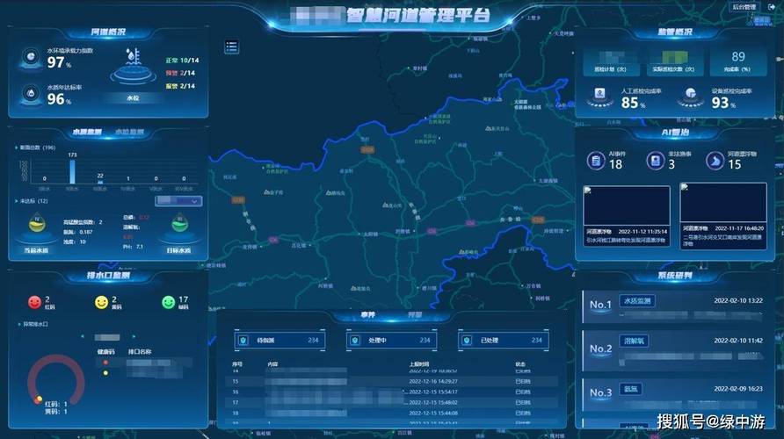
Task: Filter events by 待指派 button
Action: (x=280, y=340)
